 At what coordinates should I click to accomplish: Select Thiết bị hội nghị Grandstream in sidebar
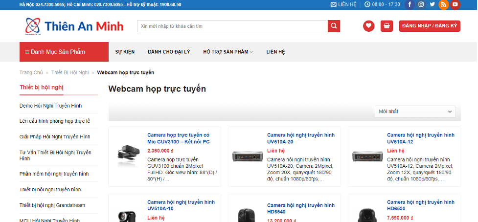[x=52, y=205]
